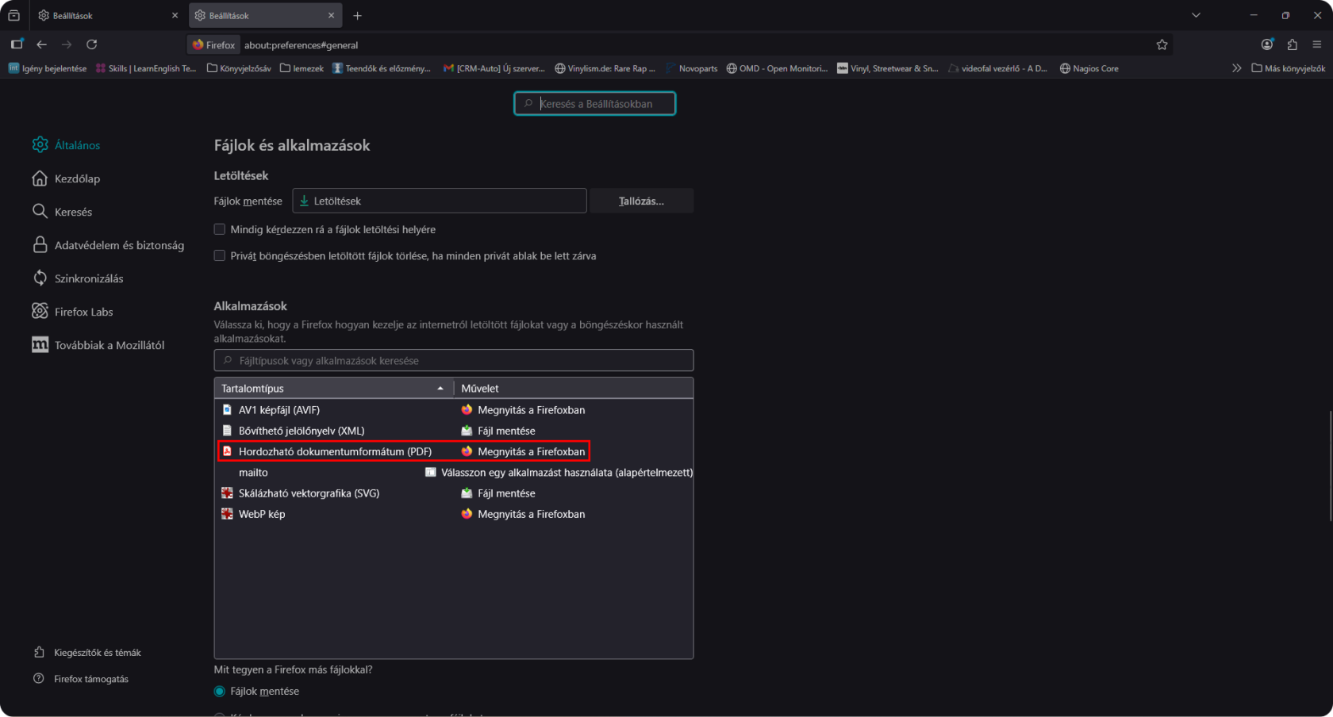The width and height of the screenshot is (1333, 717).
Task: Change the PDF action from Megnyitás a Firefoxban
Action: click(x=530, y=451)
